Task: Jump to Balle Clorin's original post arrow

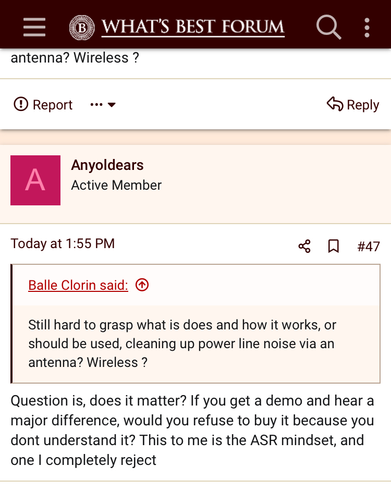Action: 142,285
